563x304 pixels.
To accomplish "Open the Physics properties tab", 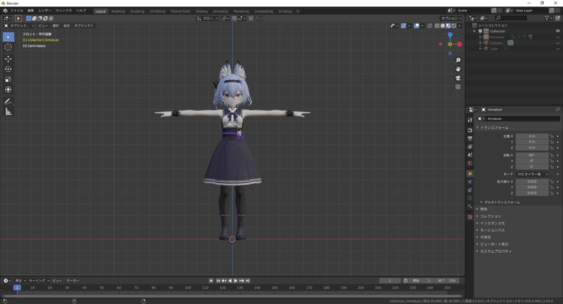I will pos(469,182).
